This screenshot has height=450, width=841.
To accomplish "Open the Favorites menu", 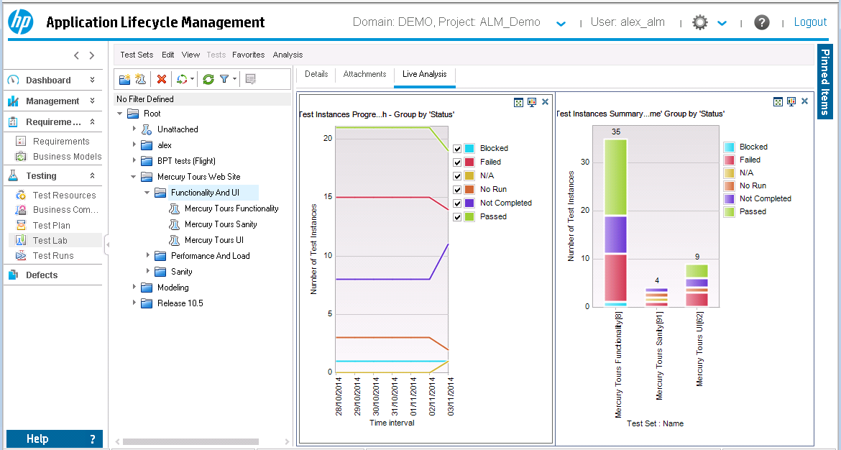I will click(x=248, y=55).
